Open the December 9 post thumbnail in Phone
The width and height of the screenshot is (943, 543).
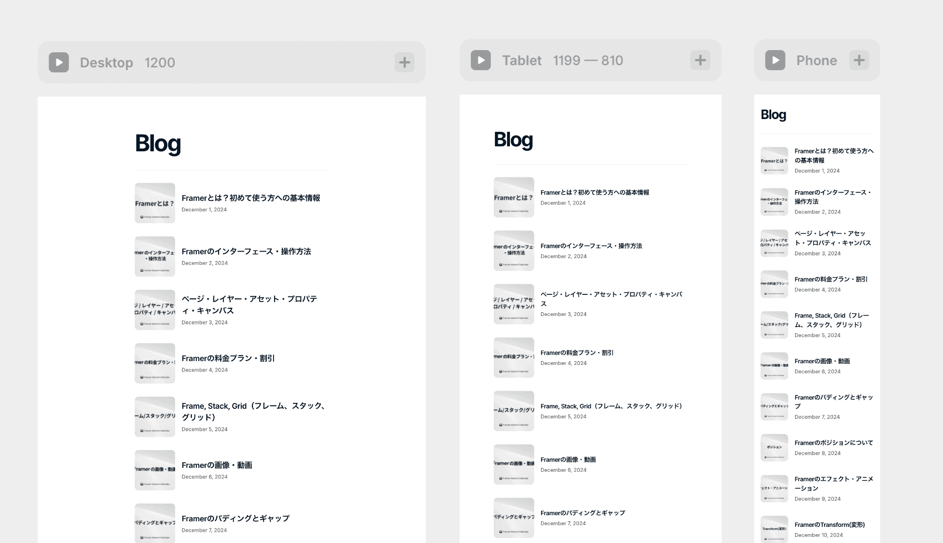click(775, 489)
